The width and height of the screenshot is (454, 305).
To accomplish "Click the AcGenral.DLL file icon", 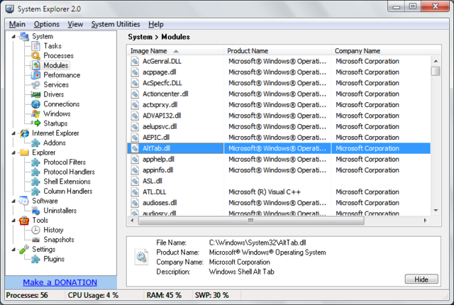I will (135, 61).
